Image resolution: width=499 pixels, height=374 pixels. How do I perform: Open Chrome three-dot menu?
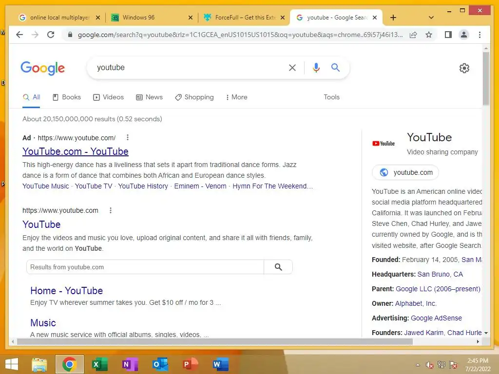(480, 35)
